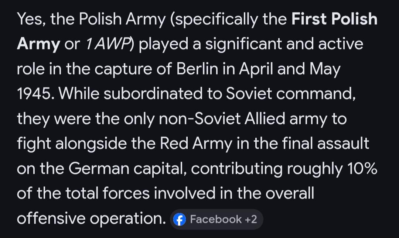
Task: Click the word "contributing"
Action: point(236,169)
